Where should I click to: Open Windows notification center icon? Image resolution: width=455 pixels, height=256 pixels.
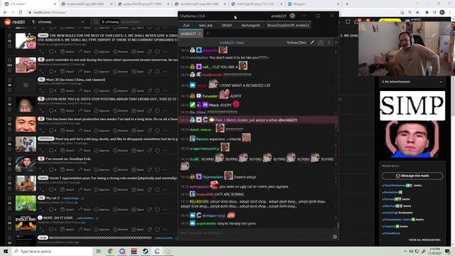point(447,251)
